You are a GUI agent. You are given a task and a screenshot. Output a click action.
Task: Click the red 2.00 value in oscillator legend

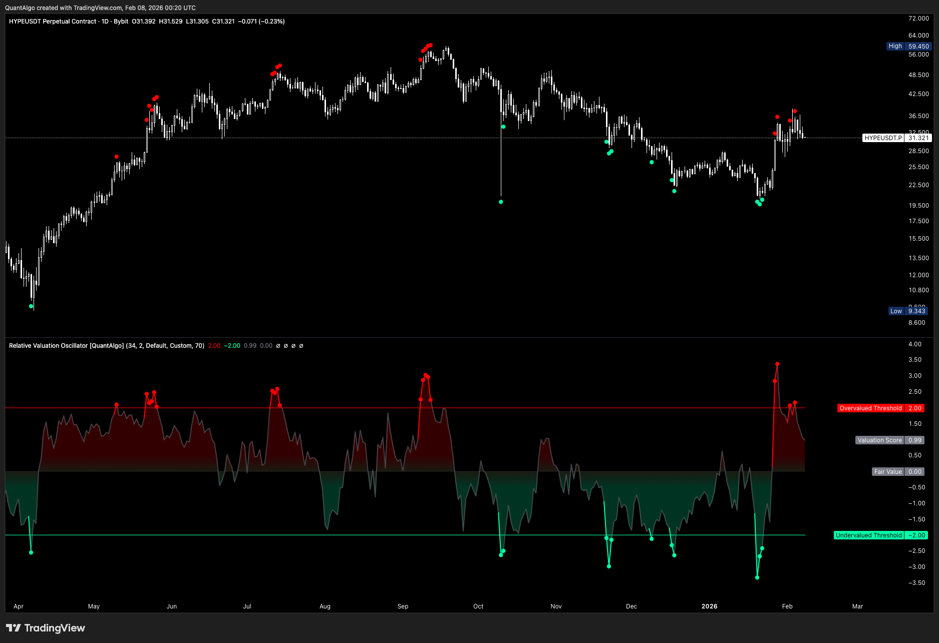click(214, 346)
